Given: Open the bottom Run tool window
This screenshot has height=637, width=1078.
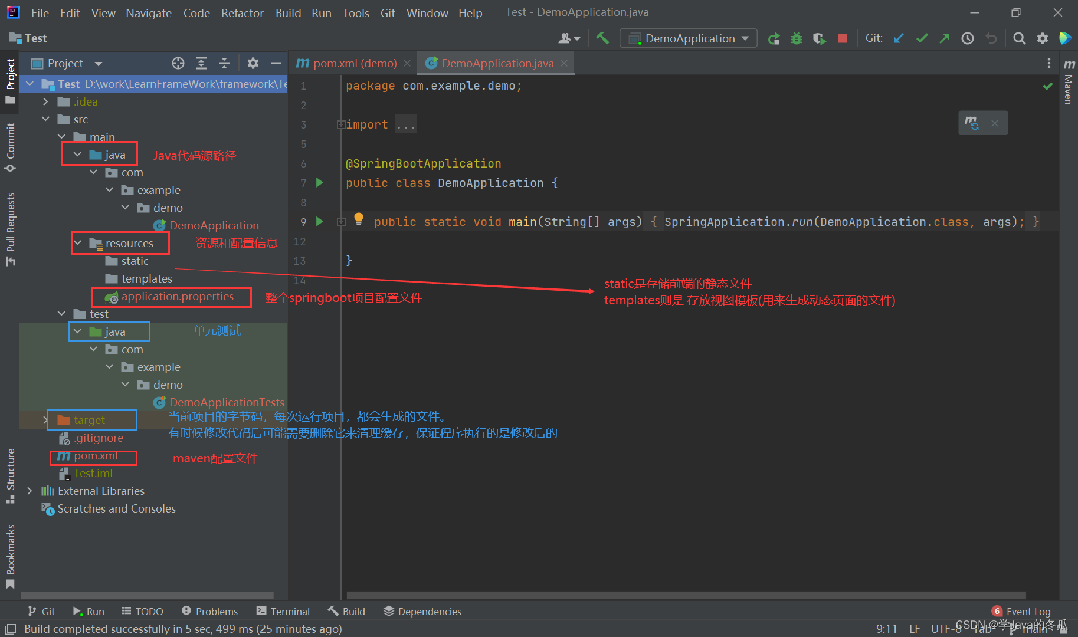Looking at the screenshot, I should (x=89, y=612).
